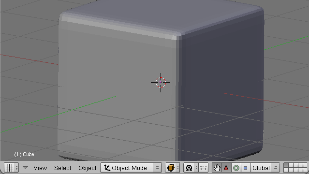This screenshot has height=174, width=309.
Task: Collapse header menus with the triangle arrow
Action: [x=25, y=168]
